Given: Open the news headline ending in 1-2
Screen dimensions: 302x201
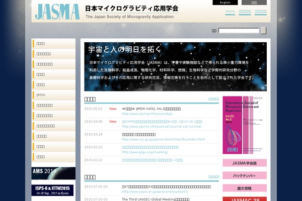Looking at the screenshot, I should (153, 160).
